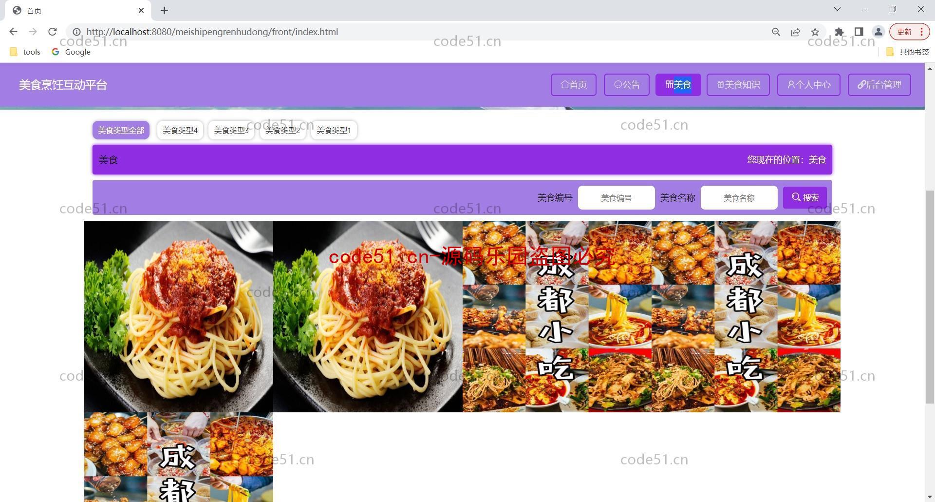Focus the 美食编号 input field
935x502 pixels.
coord(617,197)
